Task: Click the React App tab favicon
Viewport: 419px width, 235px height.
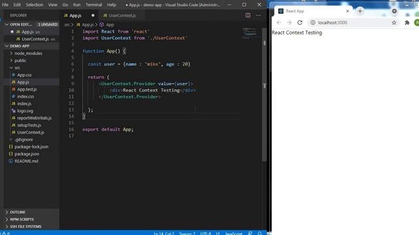Action: point(281,11)
